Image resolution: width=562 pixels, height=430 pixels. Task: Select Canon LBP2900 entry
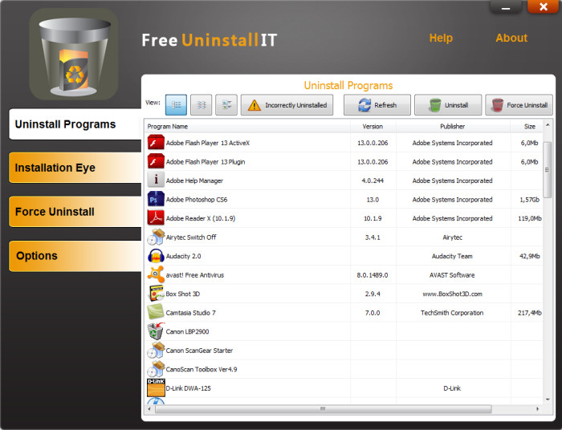344,331
